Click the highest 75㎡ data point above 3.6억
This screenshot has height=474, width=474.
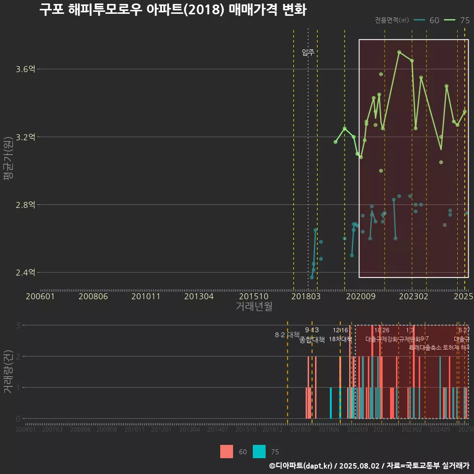click(399, 52)
